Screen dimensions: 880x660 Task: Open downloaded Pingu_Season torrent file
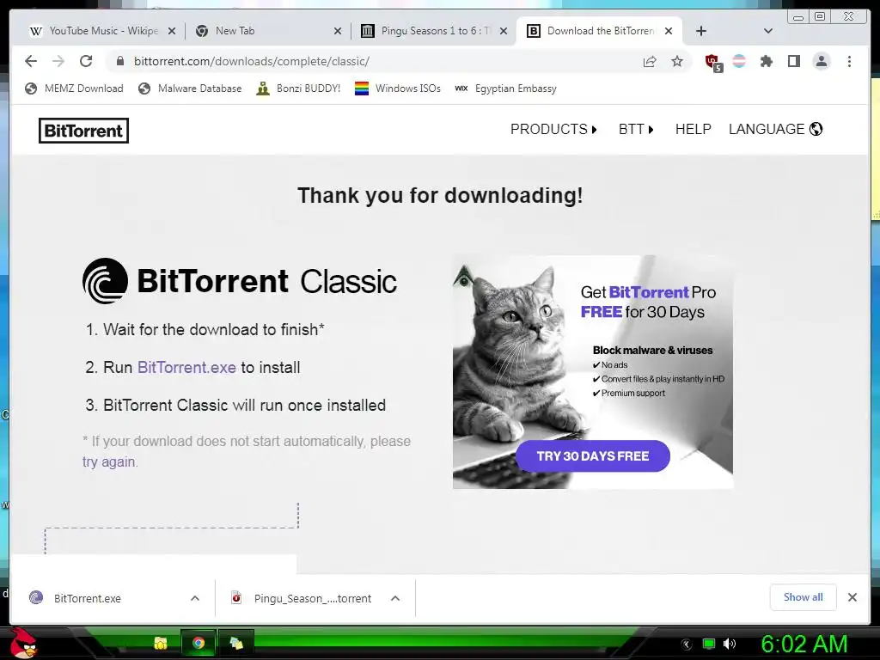pyautogui.click(x=303, y=598)
